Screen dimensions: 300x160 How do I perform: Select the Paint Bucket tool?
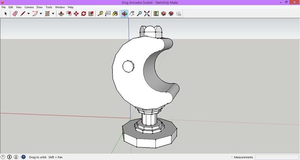pyautogui.click(x=115, y=13)
